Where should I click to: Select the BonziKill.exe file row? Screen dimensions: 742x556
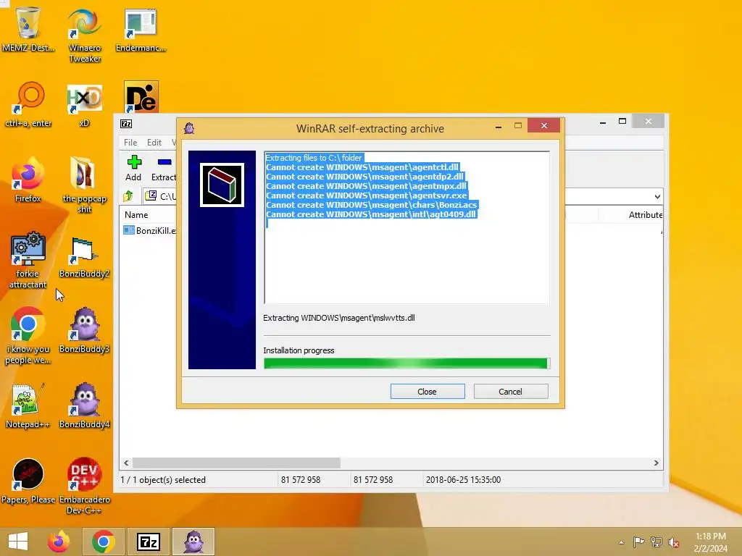[x=149, y=230]
